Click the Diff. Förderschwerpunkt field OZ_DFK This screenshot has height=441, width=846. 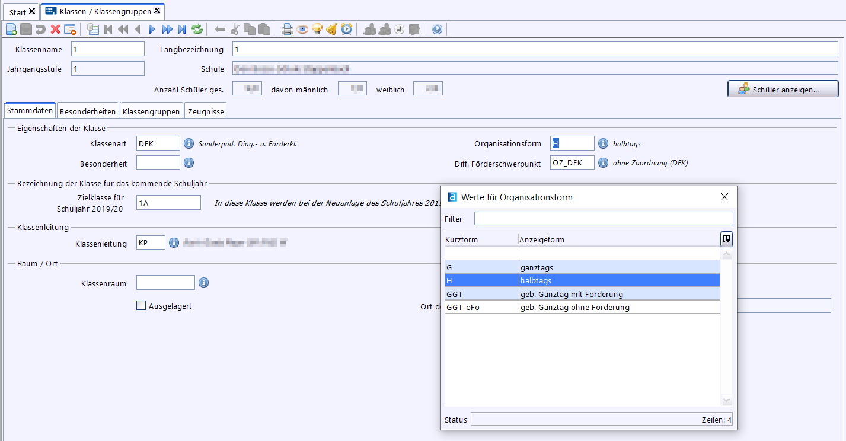coord(572,162)
